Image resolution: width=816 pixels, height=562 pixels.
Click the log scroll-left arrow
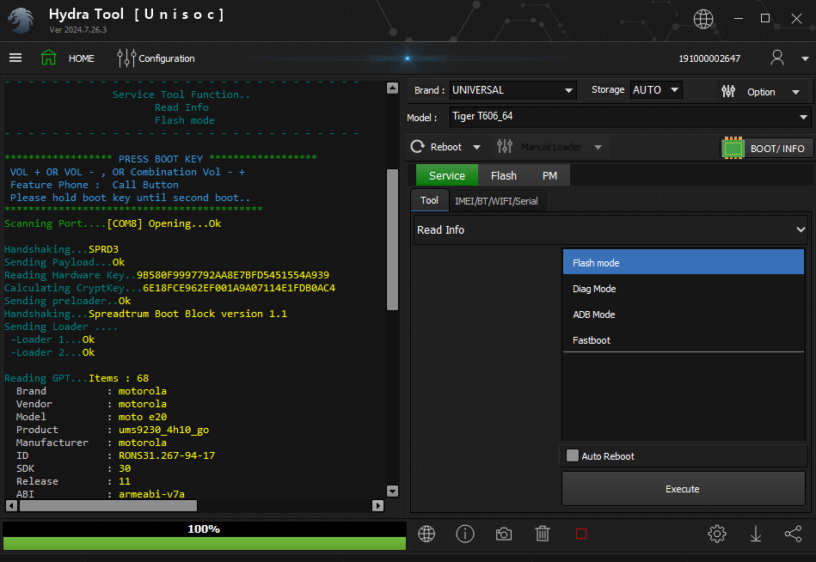[x=11, y=505]
